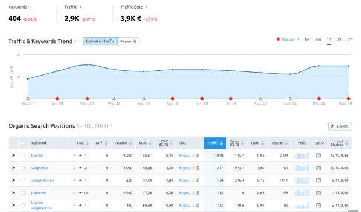
Task: Click the trend sparkline in bosche row
Action: coord(302,156)
